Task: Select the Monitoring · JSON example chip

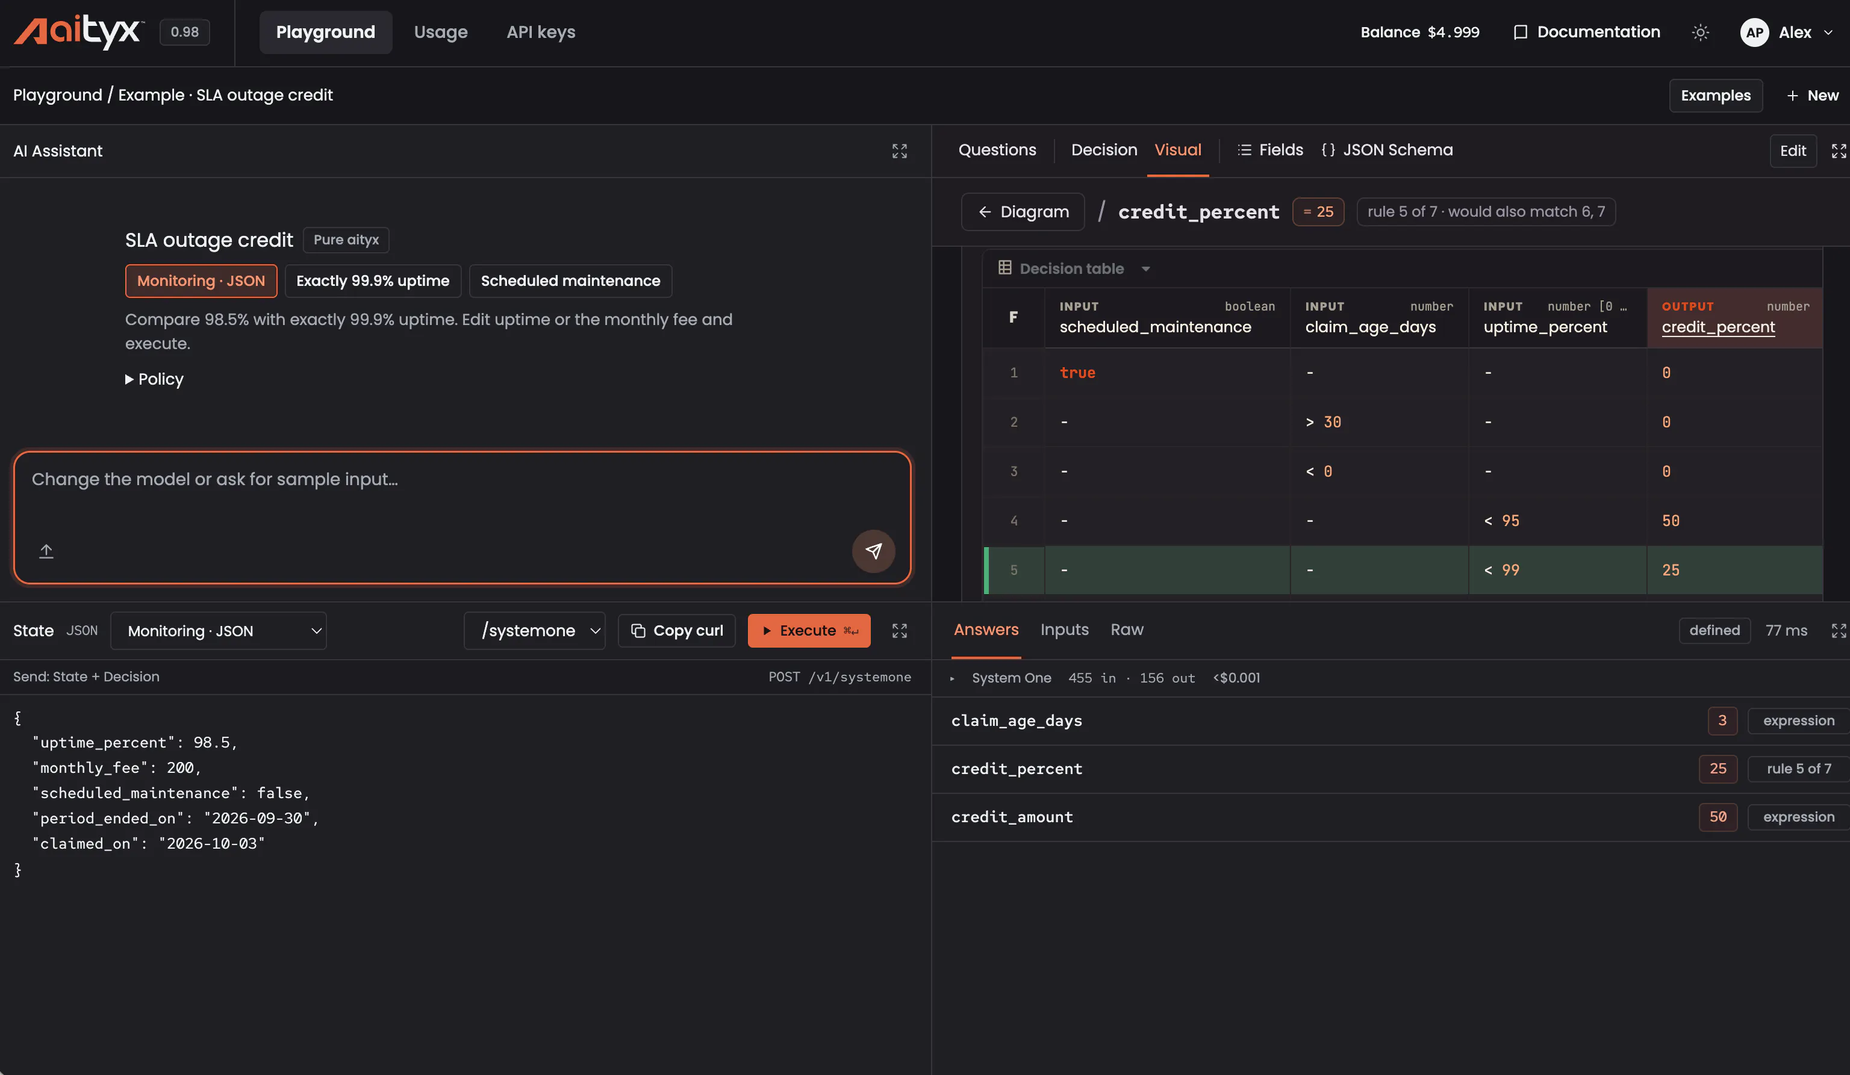Action: 201,281
